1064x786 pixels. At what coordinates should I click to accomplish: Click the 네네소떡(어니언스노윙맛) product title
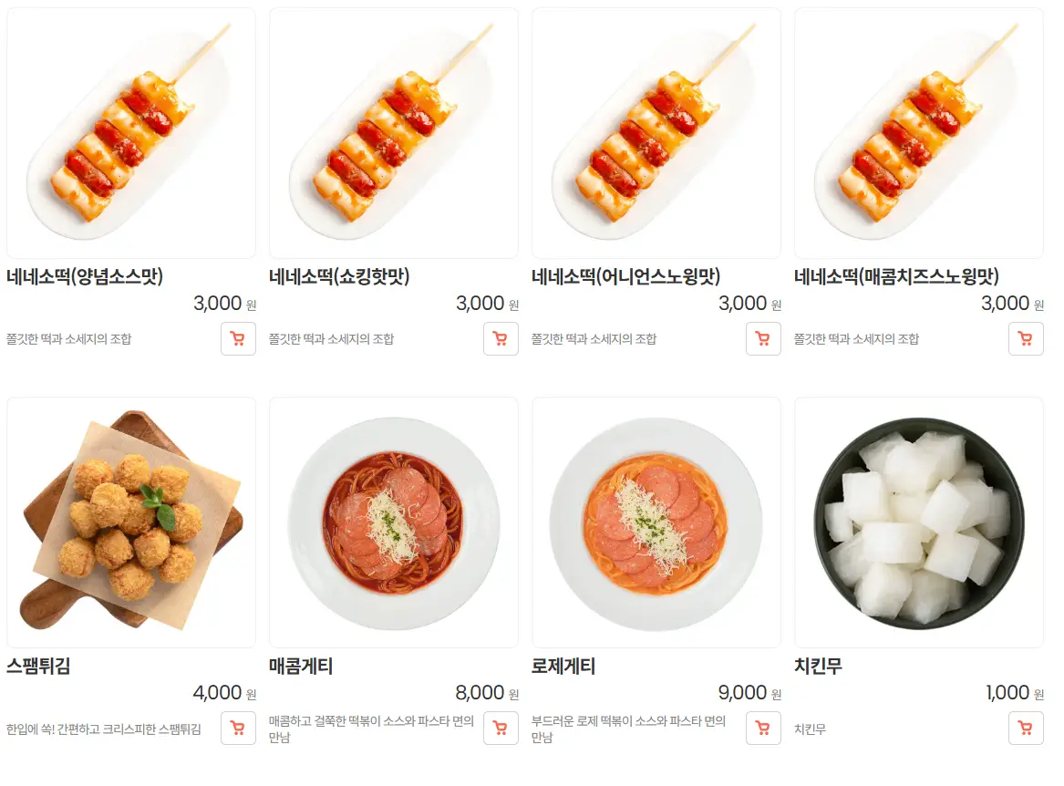coord(625,276)
